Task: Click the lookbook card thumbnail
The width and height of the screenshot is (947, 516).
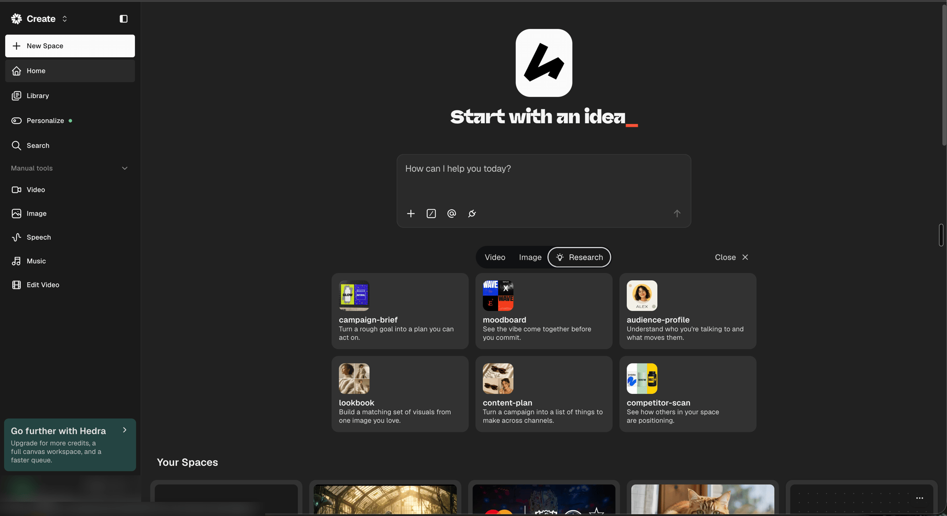Action: [354, 378]
